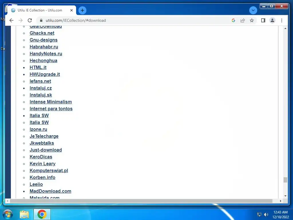Click the vertical scrollbar thumb

tap(285, 180)
